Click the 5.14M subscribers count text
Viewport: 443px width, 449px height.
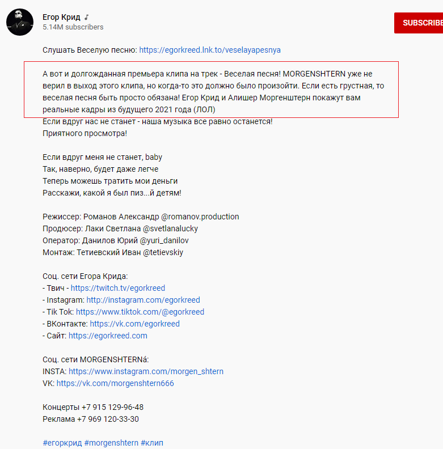pos(73,27)
